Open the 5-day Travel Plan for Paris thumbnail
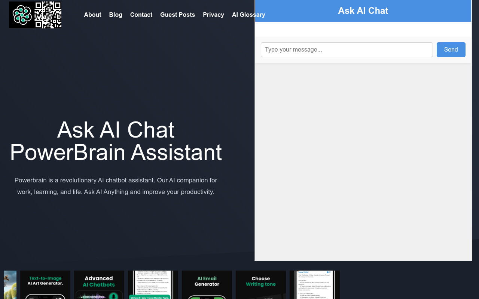This screenshot has height=299, width=479. coord(153,285)
